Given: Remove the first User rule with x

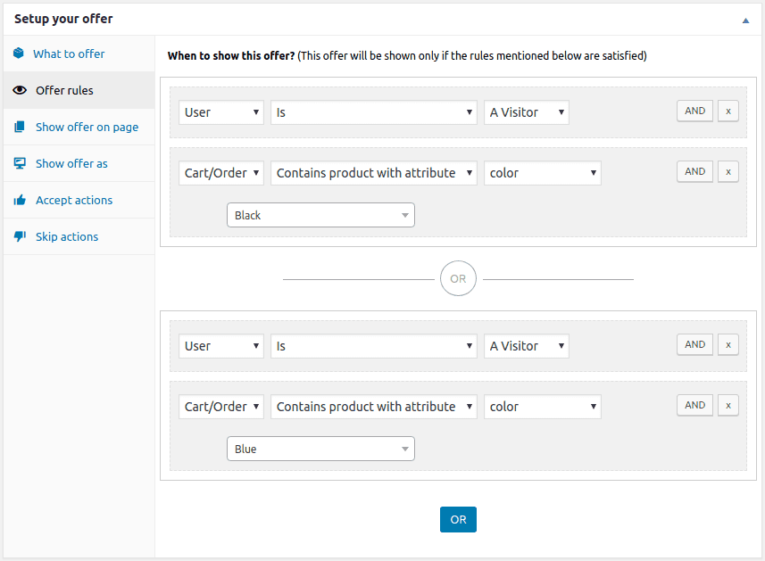Looking at the screenshot, I should pos(728,111).
